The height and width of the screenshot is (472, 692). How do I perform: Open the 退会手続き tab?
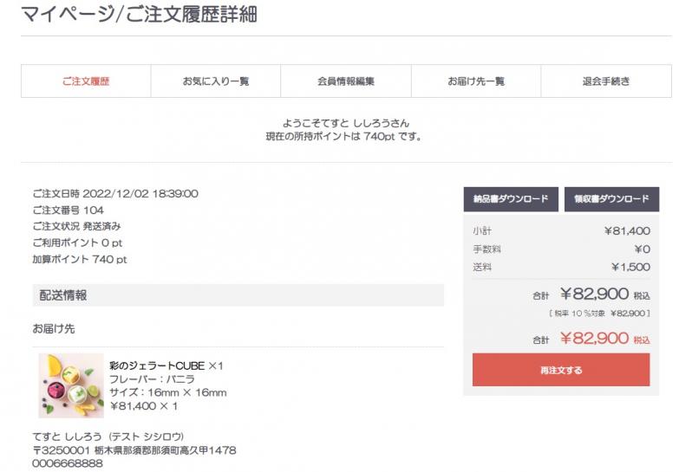pyautogui.click(x=605, y=81)
